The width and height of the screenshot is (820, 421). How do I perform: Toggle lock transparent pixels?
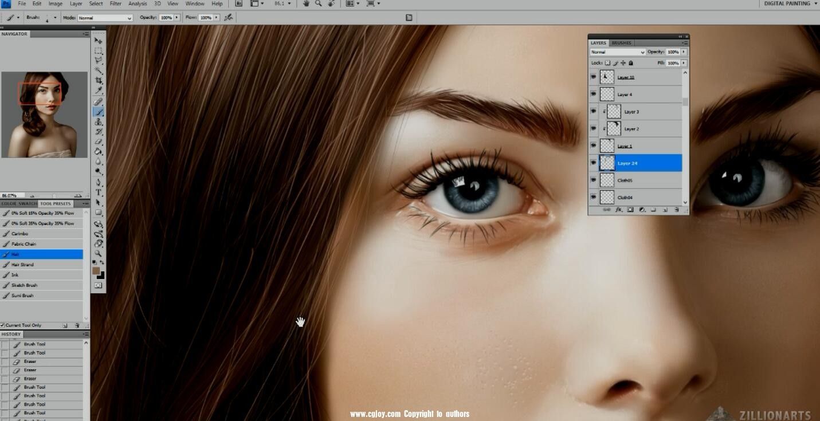pyautogui.click(x=608, y=63)
